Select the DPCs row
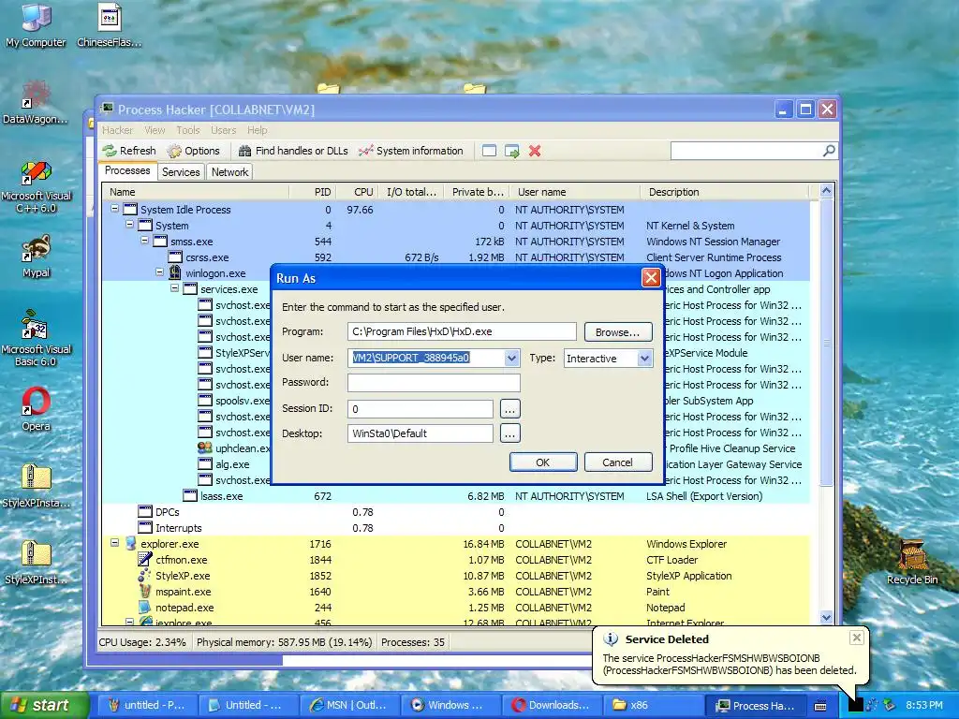 (456, 512)
